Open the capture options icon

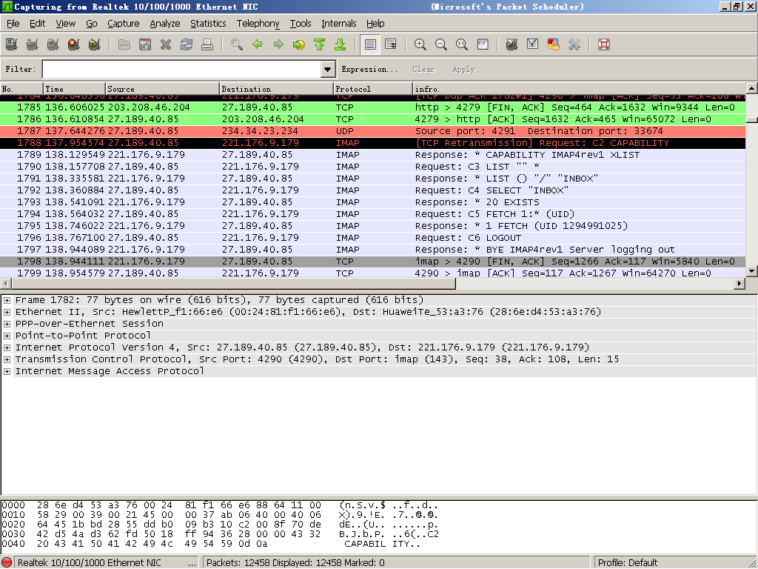point(32,44)
